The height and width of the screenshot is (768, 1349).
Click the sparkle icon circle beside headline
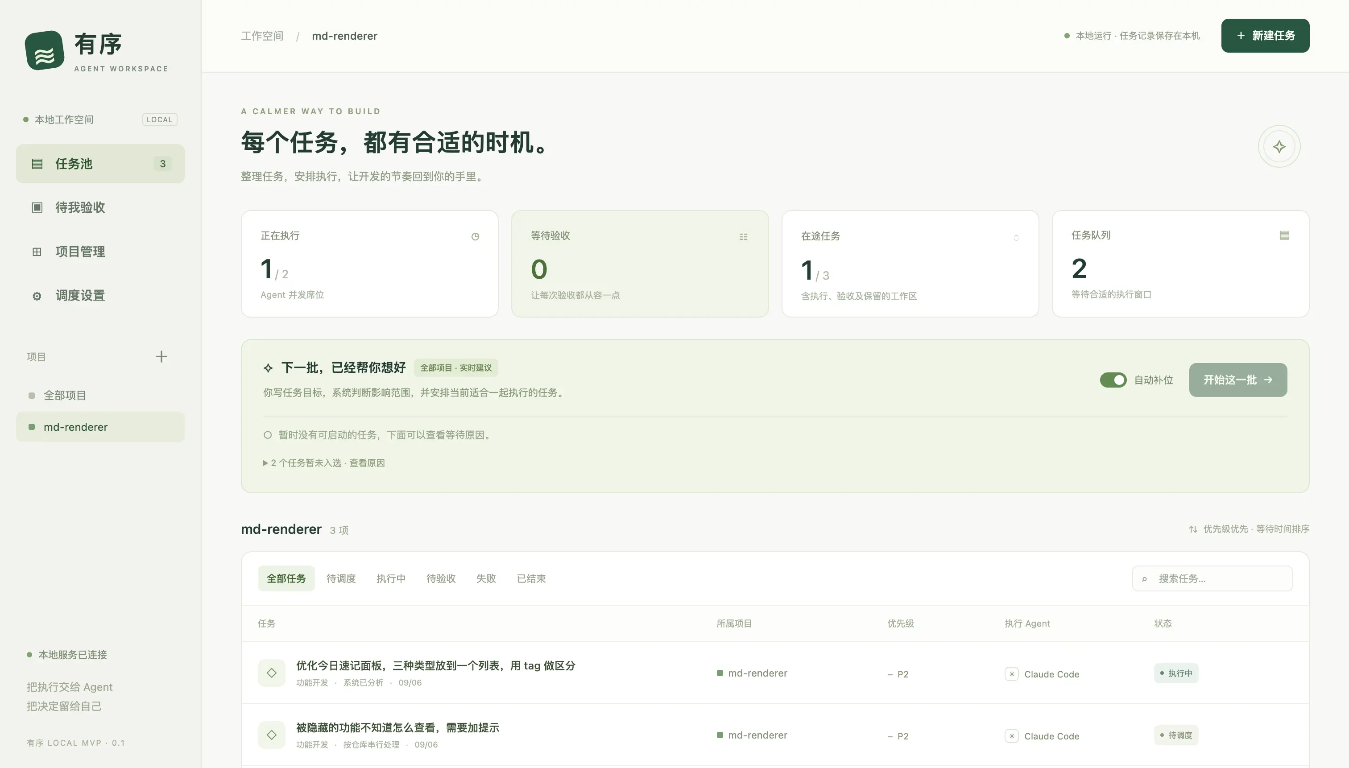click(1279, 147)
